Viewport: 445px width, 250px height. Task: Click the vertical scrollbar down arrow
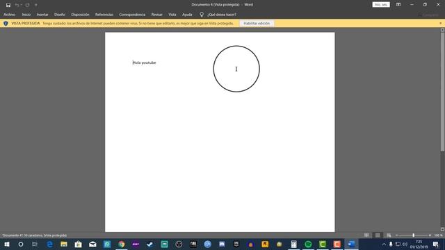click(x=442, y=229)
